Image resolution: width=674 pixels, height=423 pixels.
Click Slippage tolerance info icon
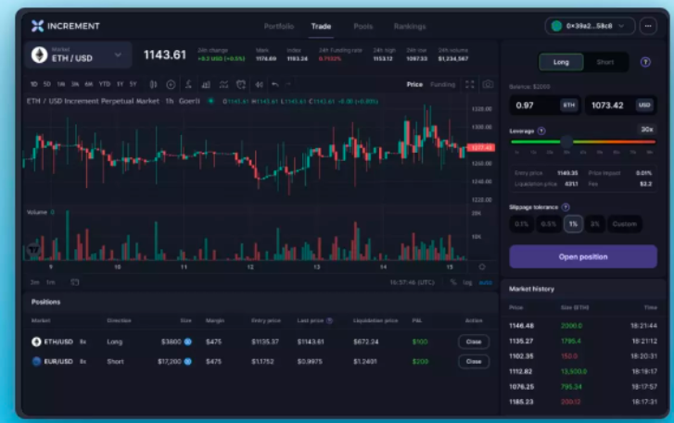(566, 207)
